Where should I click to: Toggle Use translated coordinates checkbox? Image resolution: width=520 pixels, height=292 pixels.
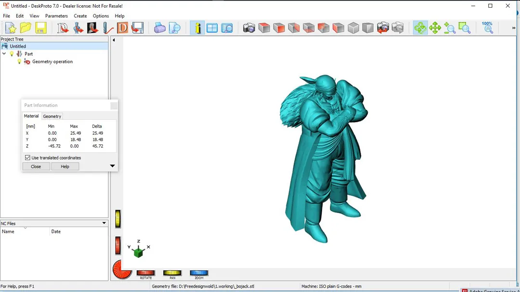pyautogui.click(x=27, y=158)
